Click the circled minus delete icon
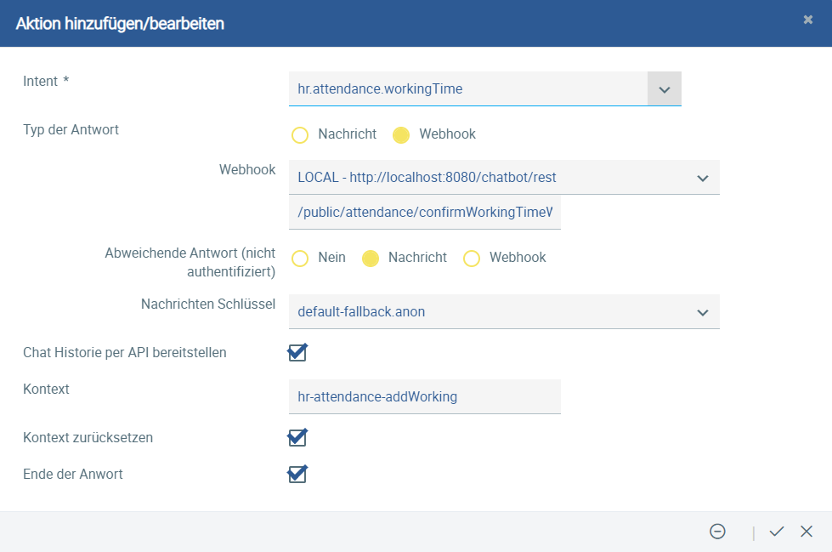 coord(717,532)
